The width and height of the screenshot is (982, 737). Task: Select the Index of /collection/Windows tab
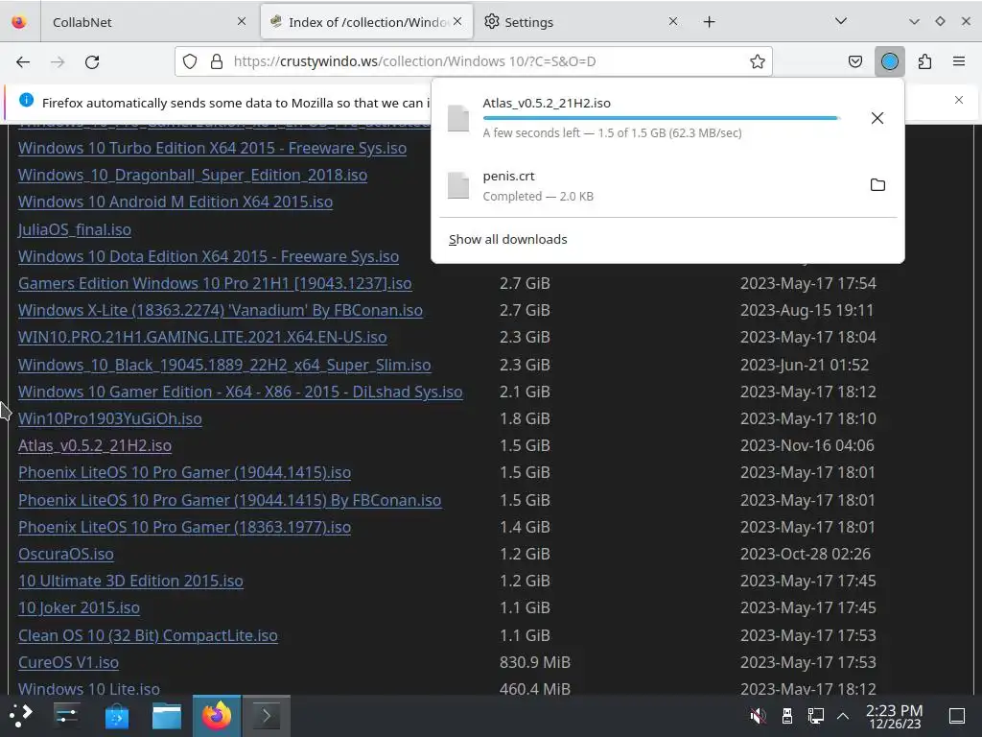(x=366, y=22)
